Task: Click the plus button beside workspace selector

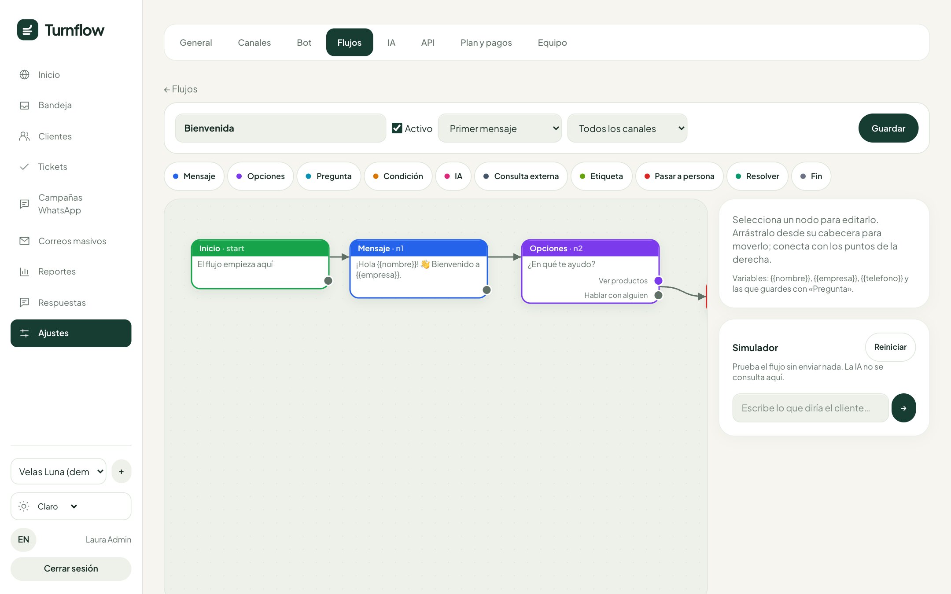Action: pyautogui.click(x=122, y=472)
